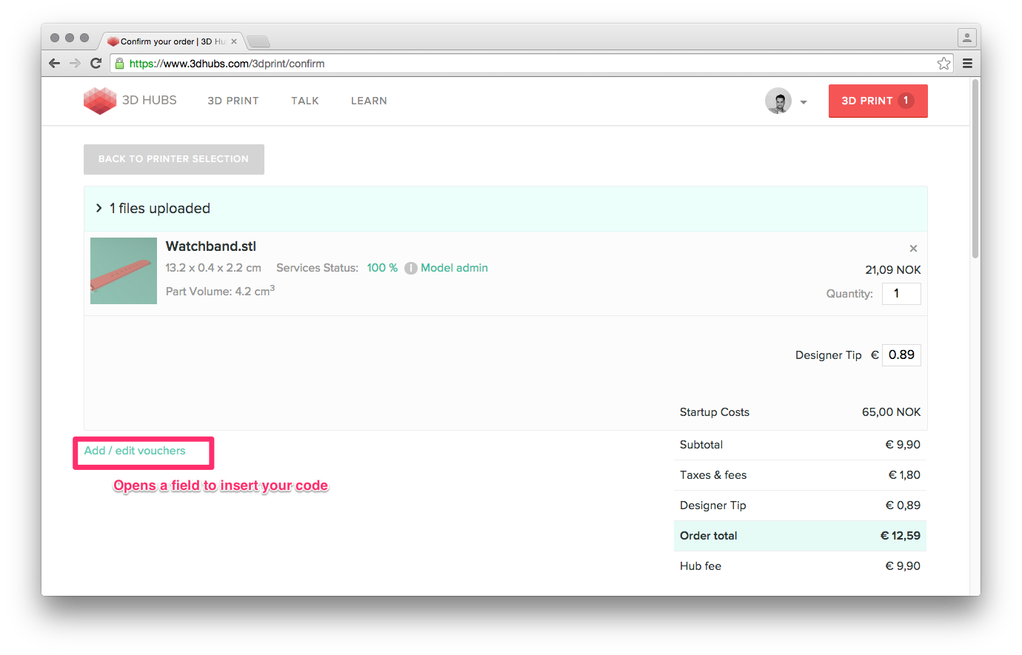The width and height of the screenshot is (1022, 655).
Task: Click Back to Printer Selection button
Action: tap(173, 159)
